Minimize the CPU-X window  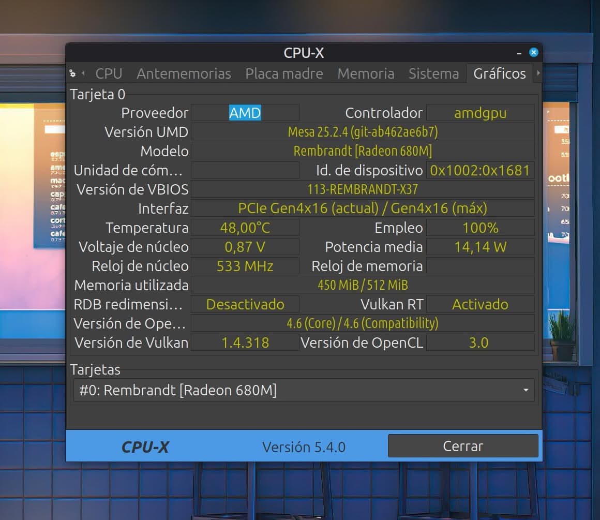click(519, 53)
